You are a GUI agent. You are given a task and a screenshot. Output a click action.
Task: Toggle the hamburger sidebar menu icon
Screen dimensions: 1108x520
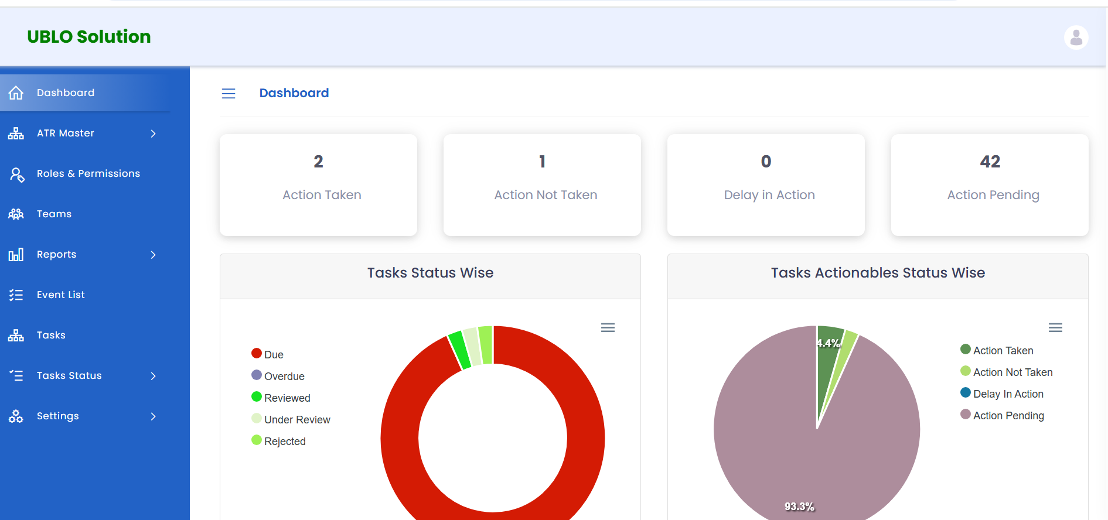point(229,94)
